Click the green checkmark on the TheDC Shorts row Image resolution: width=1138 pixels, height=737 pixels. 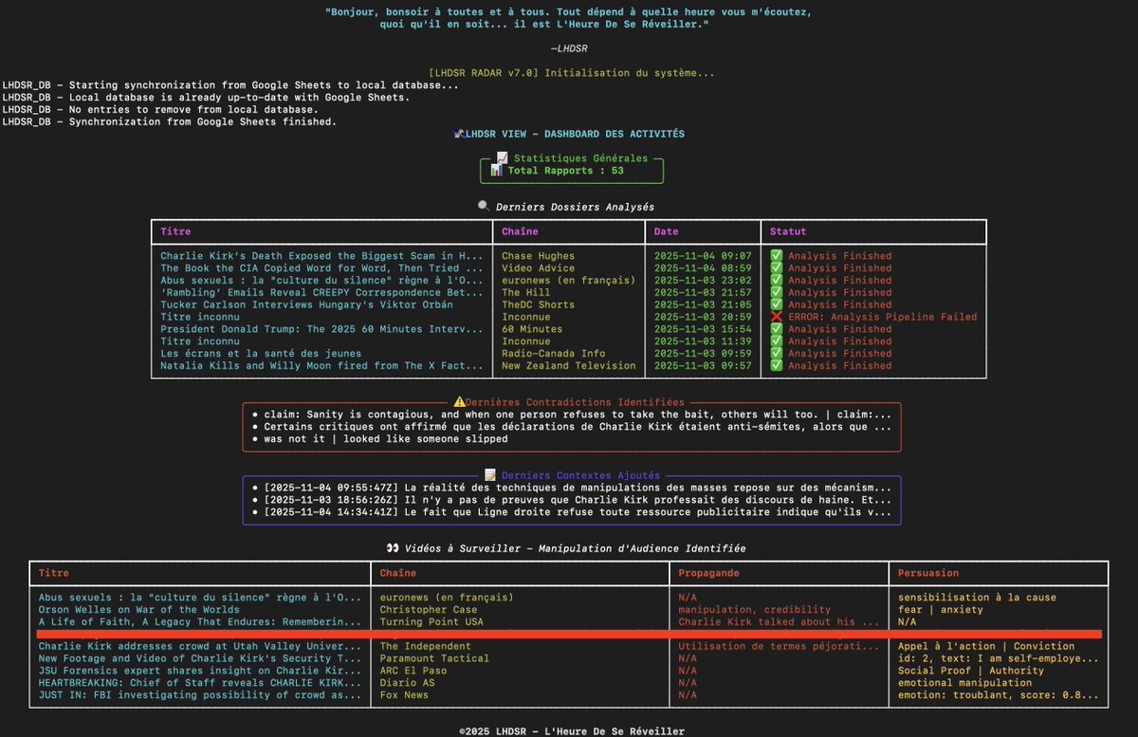tap(776, 305)
